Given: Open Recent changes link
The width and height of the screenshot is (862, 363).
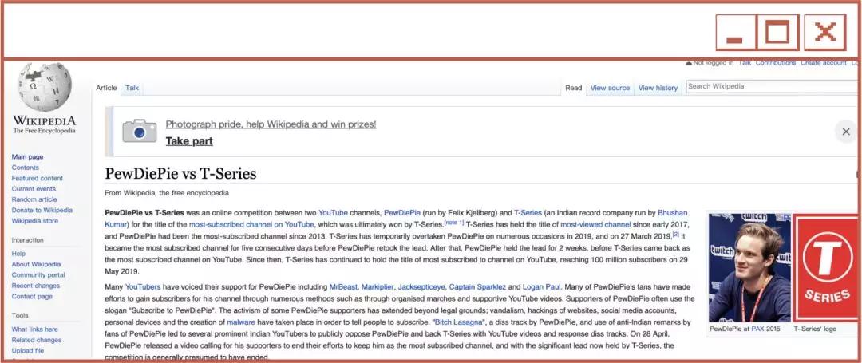Looking at the screenshot, I should 36,286.
